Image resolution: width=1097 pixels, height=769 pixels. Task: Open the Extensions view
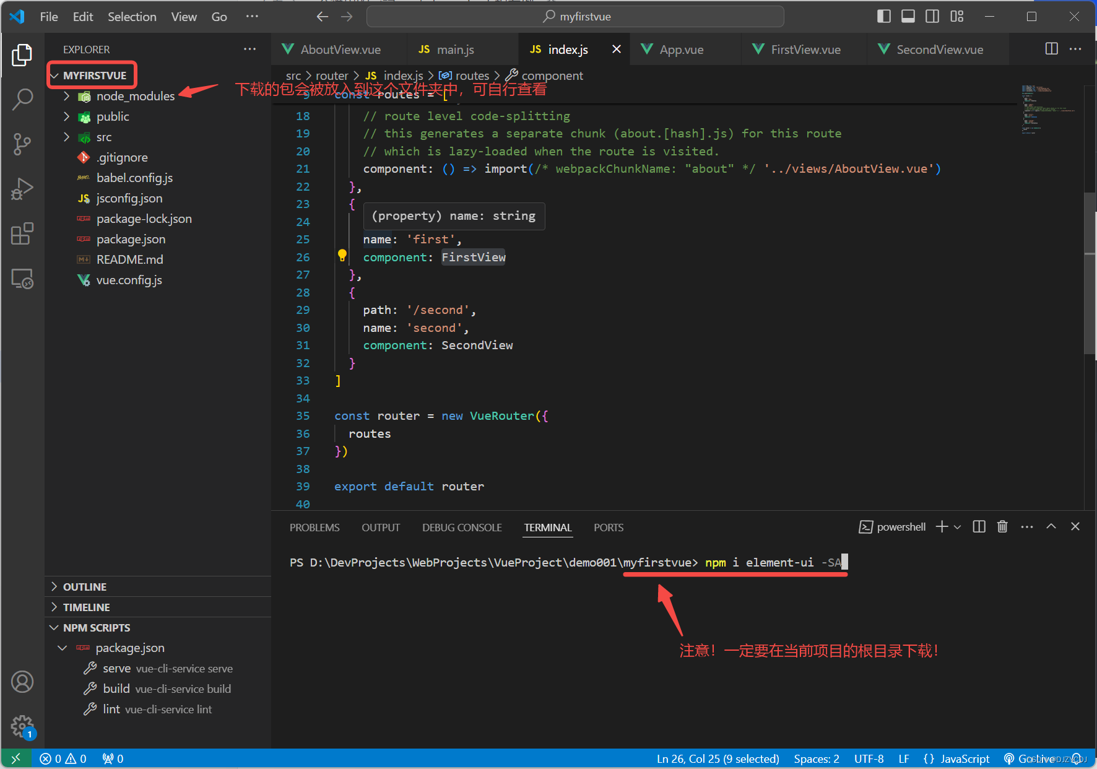pyautogui.click(x=22, y=233)
